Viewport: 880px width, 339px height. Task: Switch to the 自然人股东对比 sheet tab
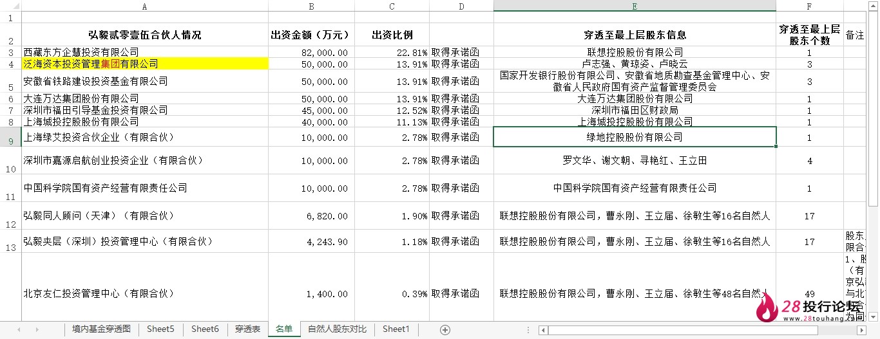click(337, 329)
